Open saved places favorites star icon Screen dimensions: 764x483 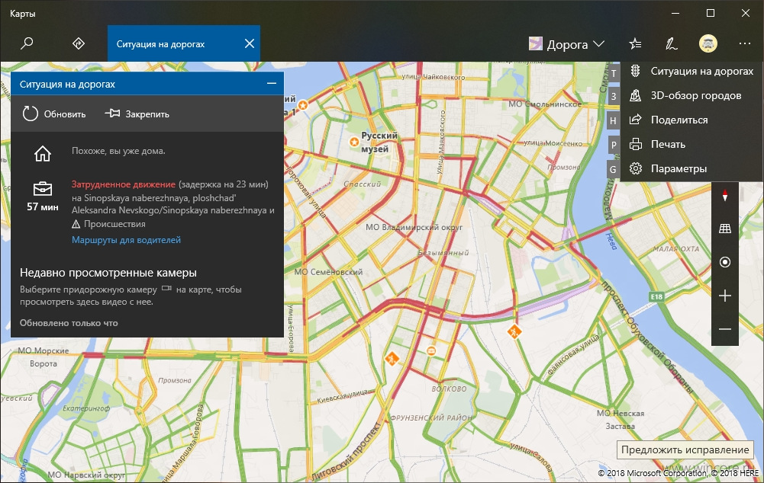pyautogui.click(x=635, y=43)
